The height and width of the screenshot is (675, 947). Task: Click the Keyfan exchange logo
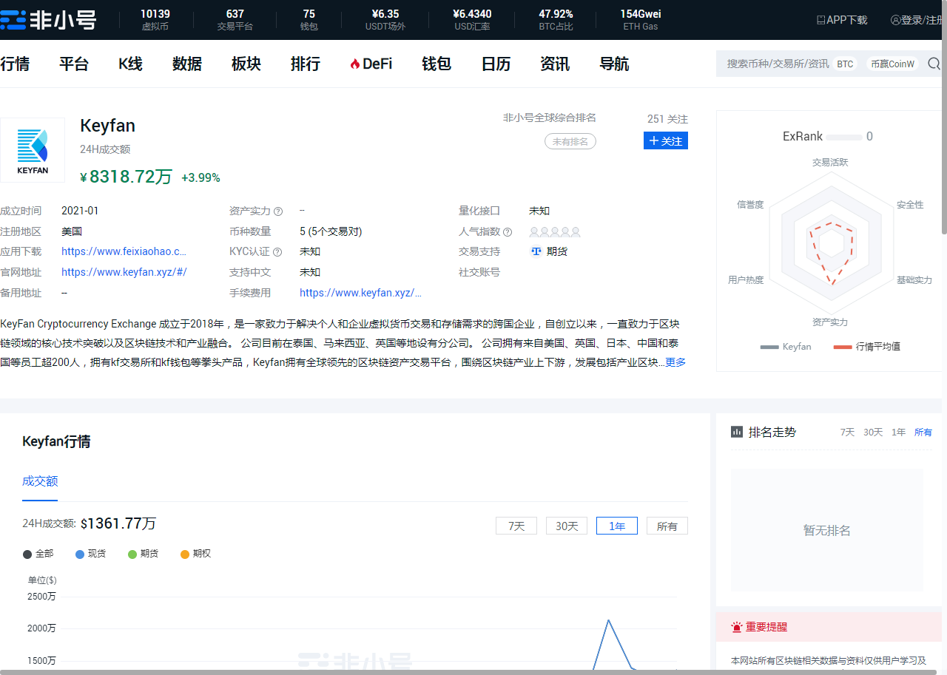[x=33, y=150]
